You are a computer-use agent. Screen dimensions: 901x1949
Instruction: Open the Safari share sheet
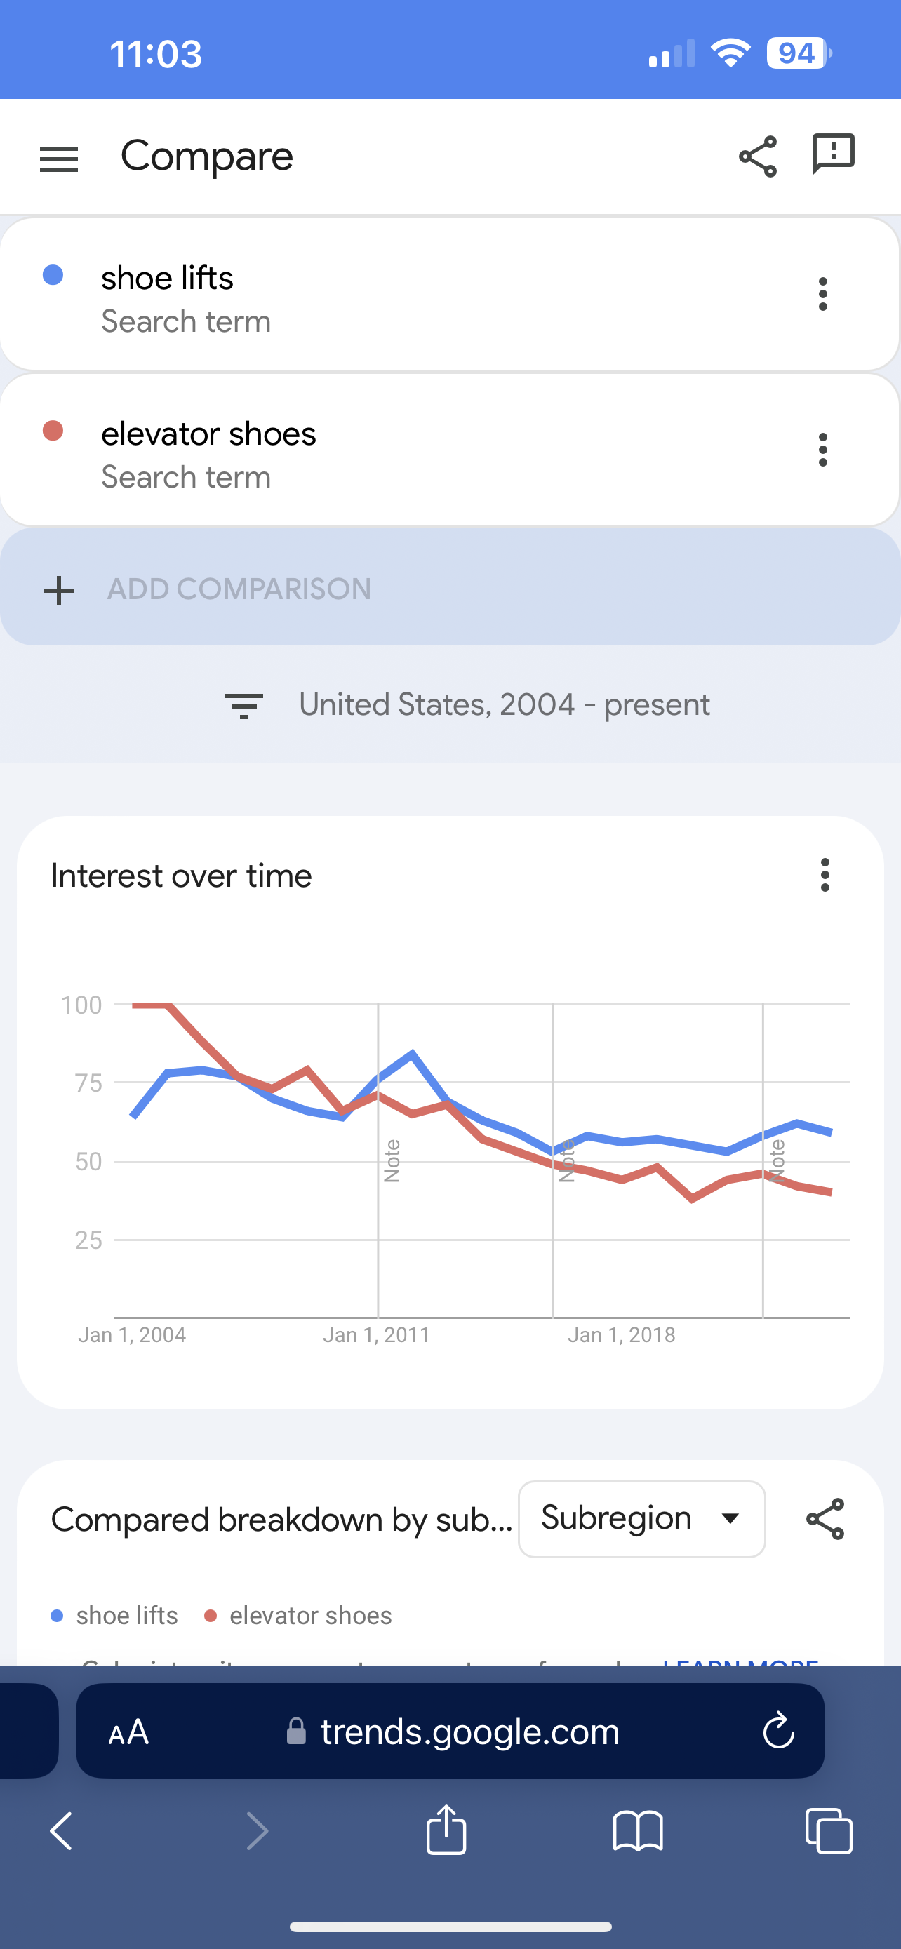(x=446, y=1832)
